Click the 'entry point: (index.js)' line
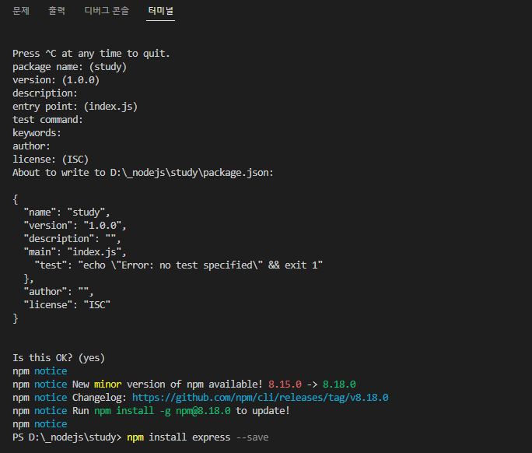The height and width of the screenshot is (453, 532). pos(75,107)
